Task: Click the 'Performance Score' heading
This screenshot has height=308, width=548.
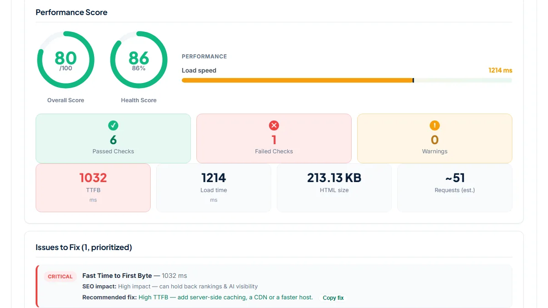Action: (x=72, y=12)
